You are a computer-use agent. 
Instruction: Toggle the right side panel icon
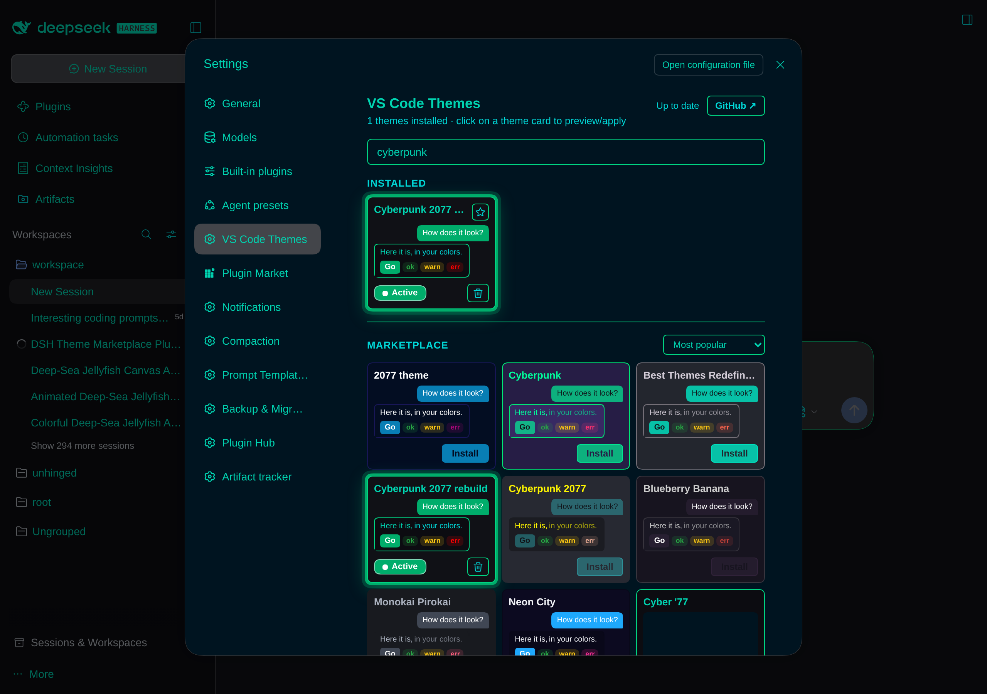point(967,20)
